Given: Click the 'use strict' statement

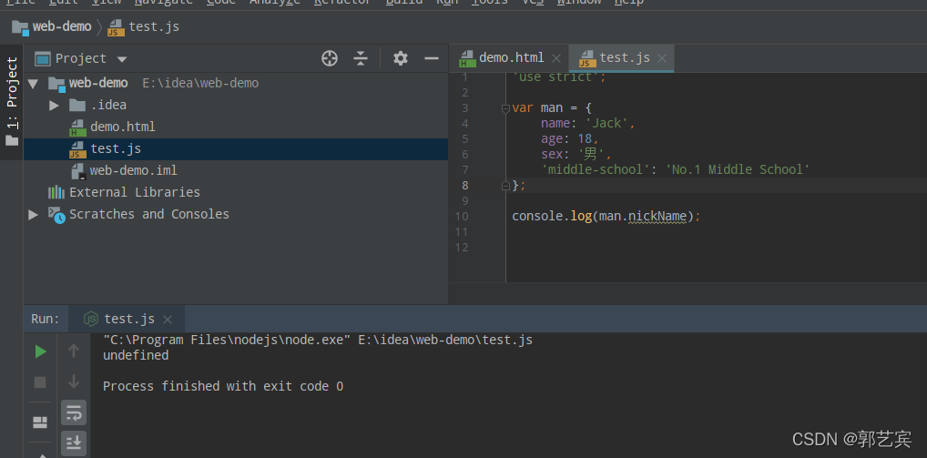Looking at the screenshot, I should point(555,77).
